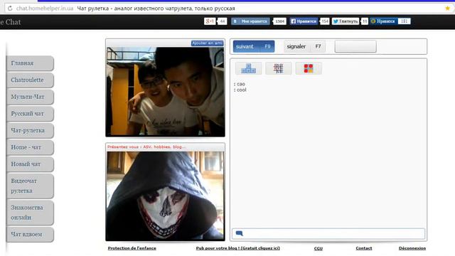
Task: Open Chatroulette in the sidebar
Action: [x=30, y=80]
